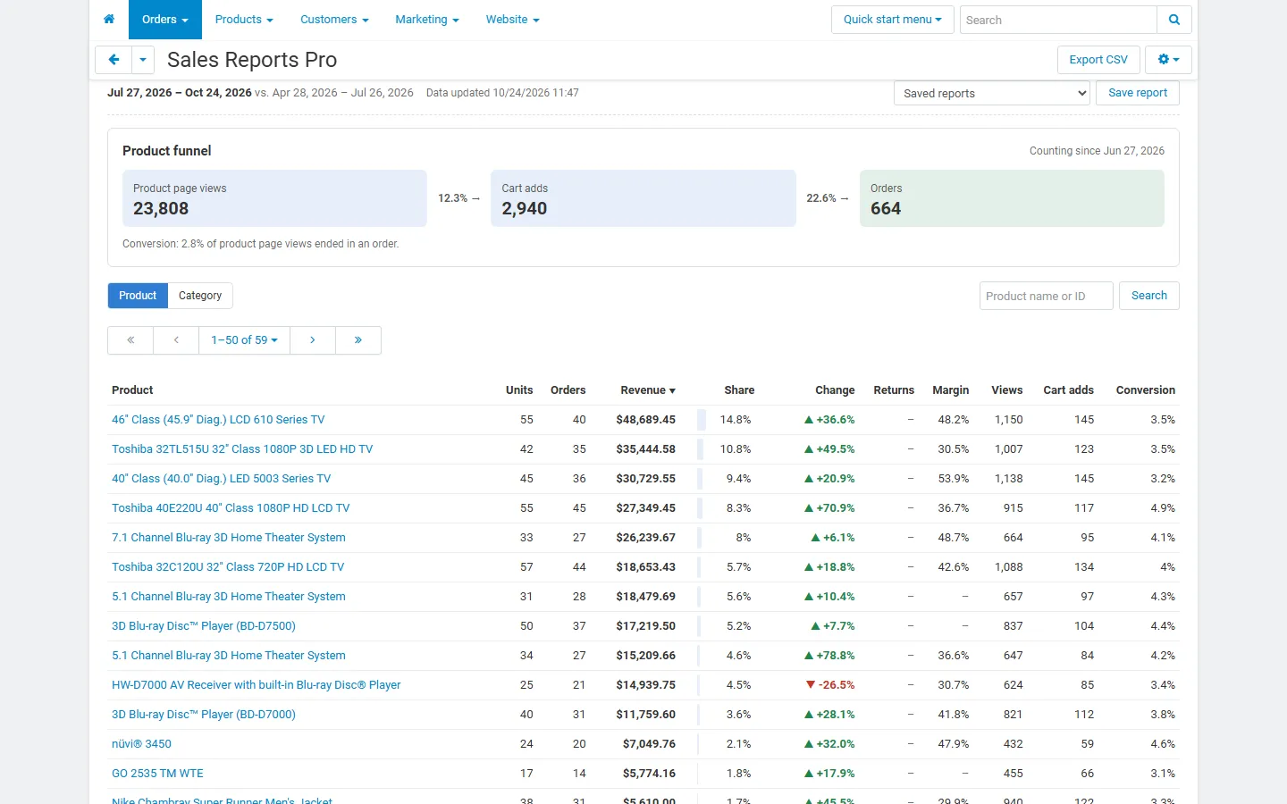1287x804 pixels.
Task: Open 46" Class LCD 610 Series TV
Action: click(218, 420)
